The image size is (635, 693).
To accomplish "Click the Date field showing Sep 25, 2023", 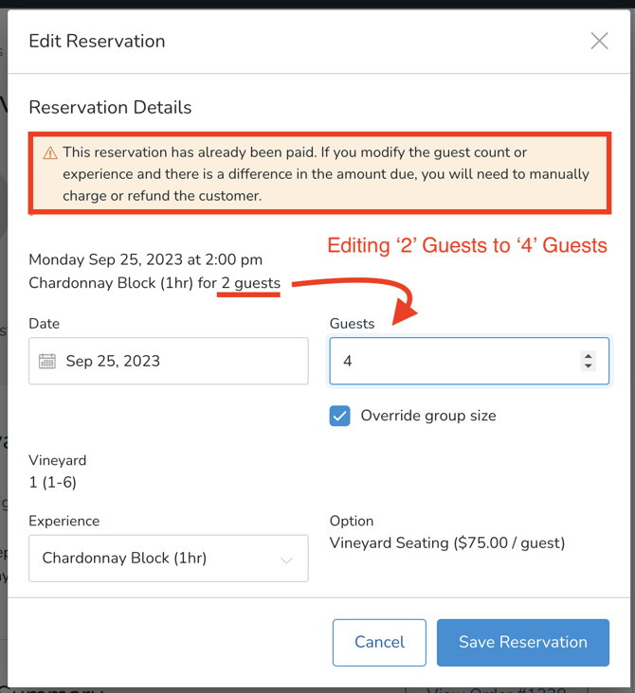I will (180, 362).
